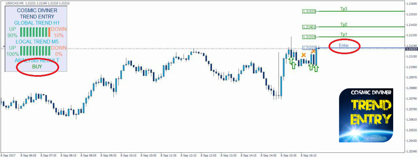Click the 8 Sep 15:35 time label
Screen dimensions: 418x159
289,156
